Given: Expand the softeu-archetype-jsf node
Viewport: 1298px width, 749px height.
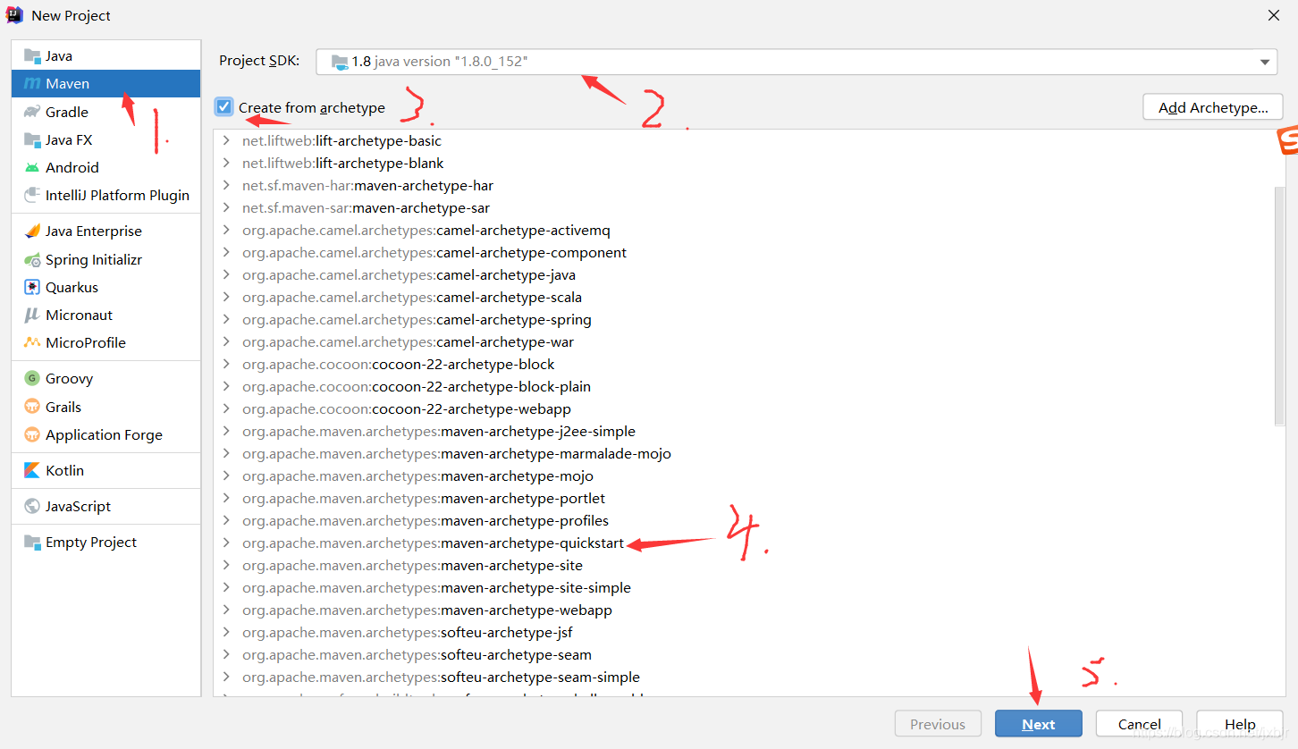Looking at the screenshot, I should tap(226, 632).
